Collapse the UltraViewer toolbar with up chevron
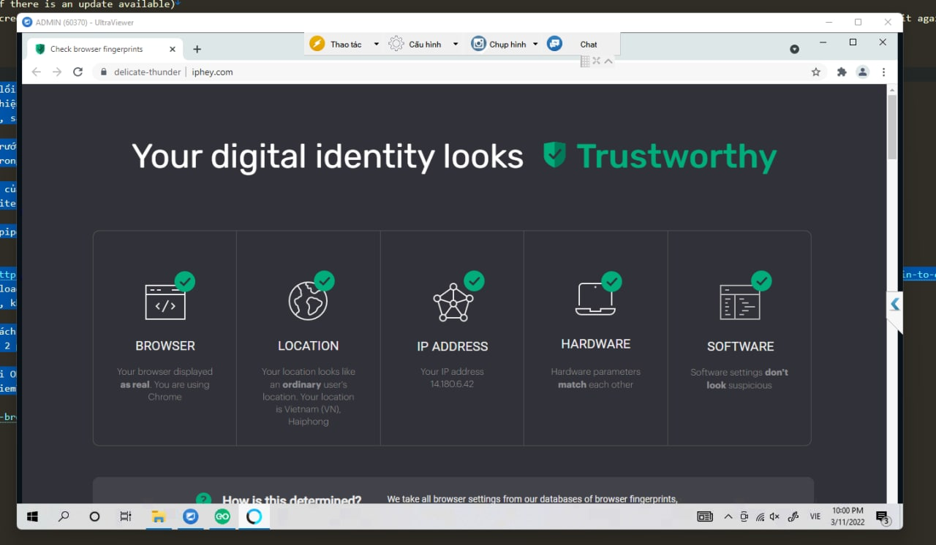Screen dimensions: 936x545 (x=608, y=61)
